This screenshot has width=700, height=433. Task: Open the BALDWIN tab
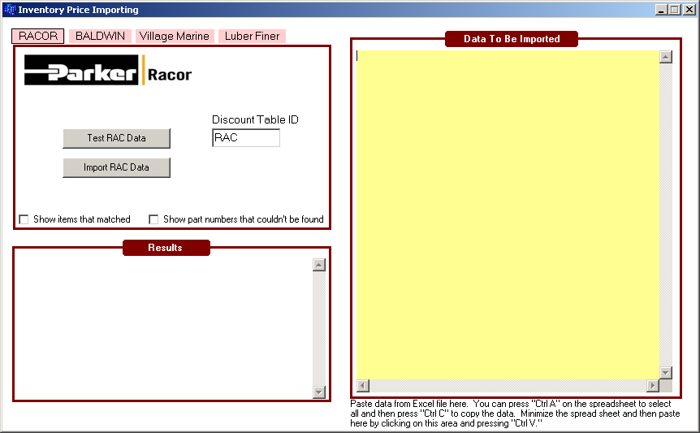click(x=100, y=37)
